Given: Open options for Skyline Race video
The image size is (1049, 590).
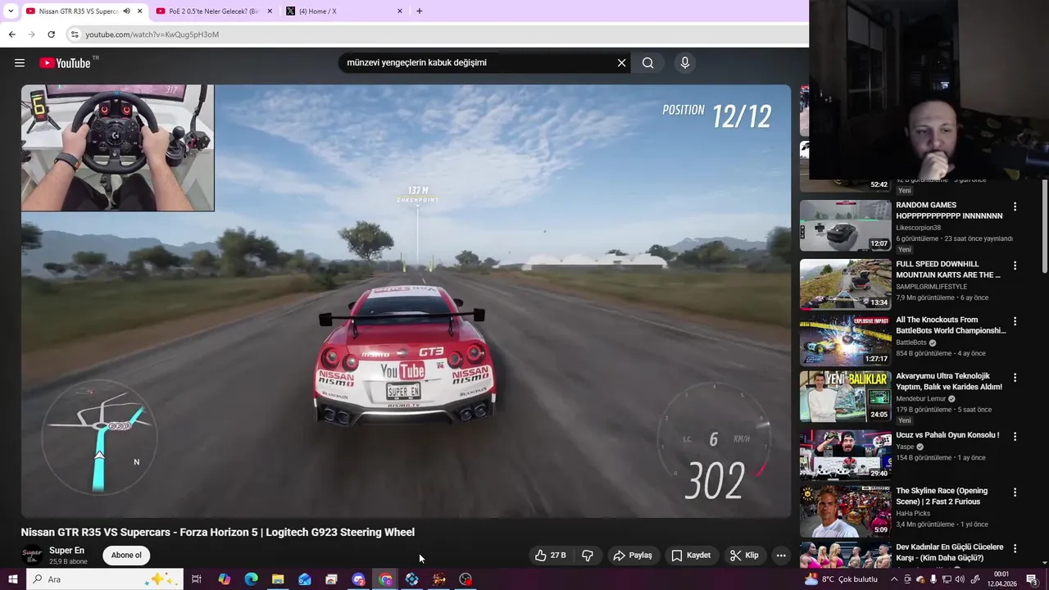Looking at the screenshot, I should [x=1015, y=492].
